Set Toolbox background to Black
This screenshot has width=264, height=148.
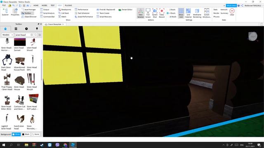(x=26, y=134)
